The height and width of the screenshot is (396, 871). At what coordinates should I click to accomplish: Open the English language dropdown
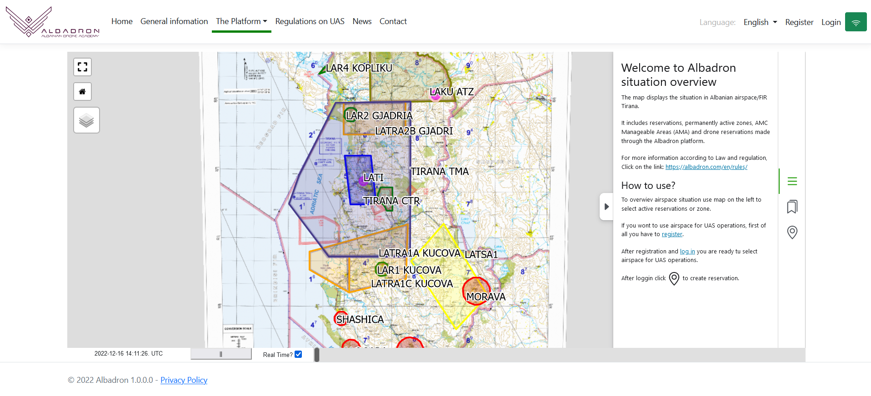click(760, 22)
